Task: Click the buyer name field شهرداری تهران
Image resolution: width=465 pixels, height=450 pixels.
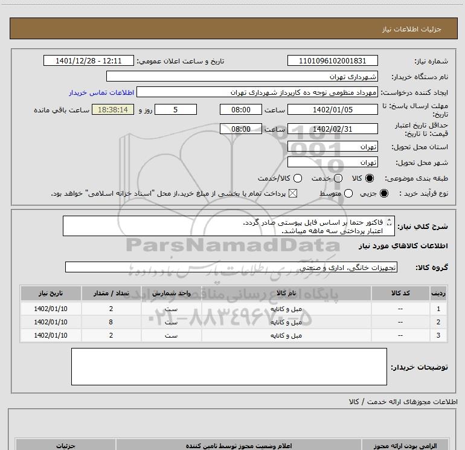Action: pos(242,76)
